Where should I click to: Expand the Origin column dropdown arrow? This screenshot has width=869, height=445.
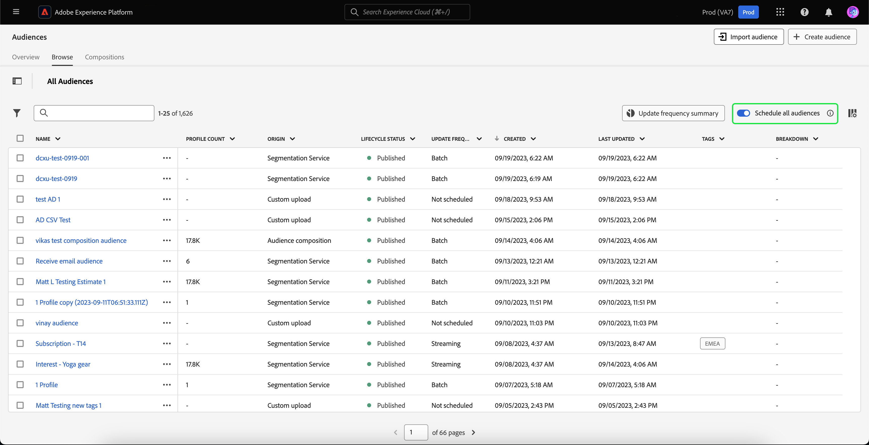[292, 139]
